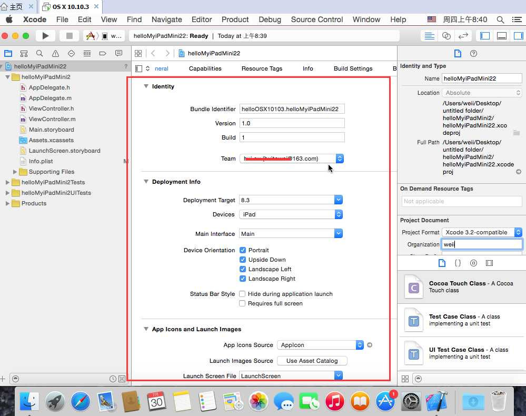Show the Version editor
The height and width of the screenshot is (416, 526).
(463, 36)
